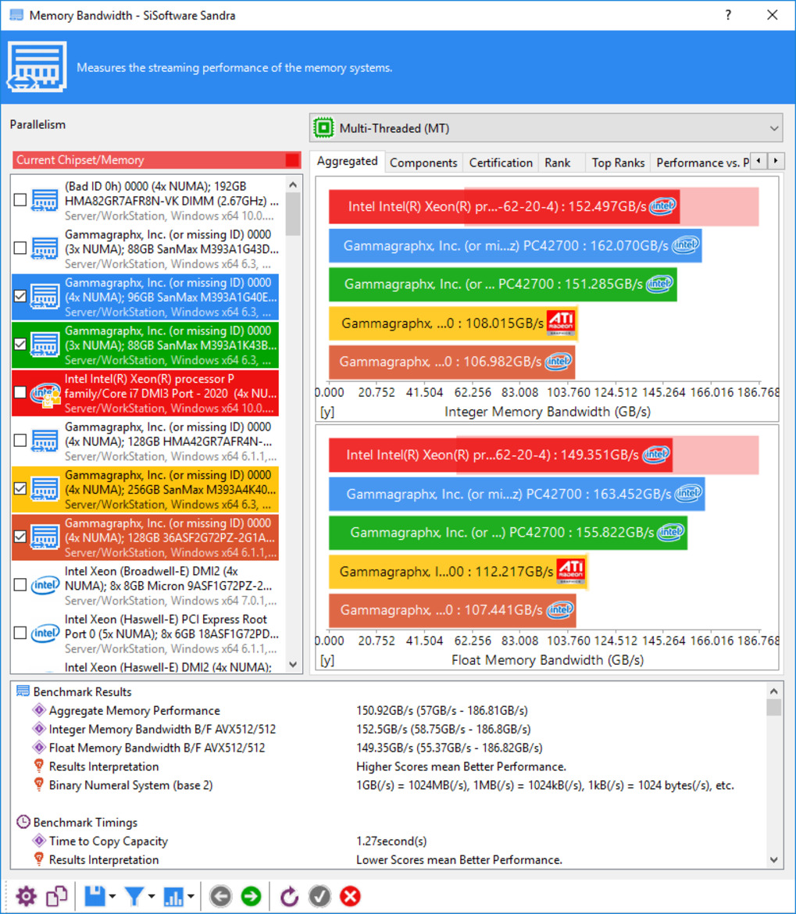Uncheck the 96GB SanMax M393A1G40E entry

coord(20,296)
